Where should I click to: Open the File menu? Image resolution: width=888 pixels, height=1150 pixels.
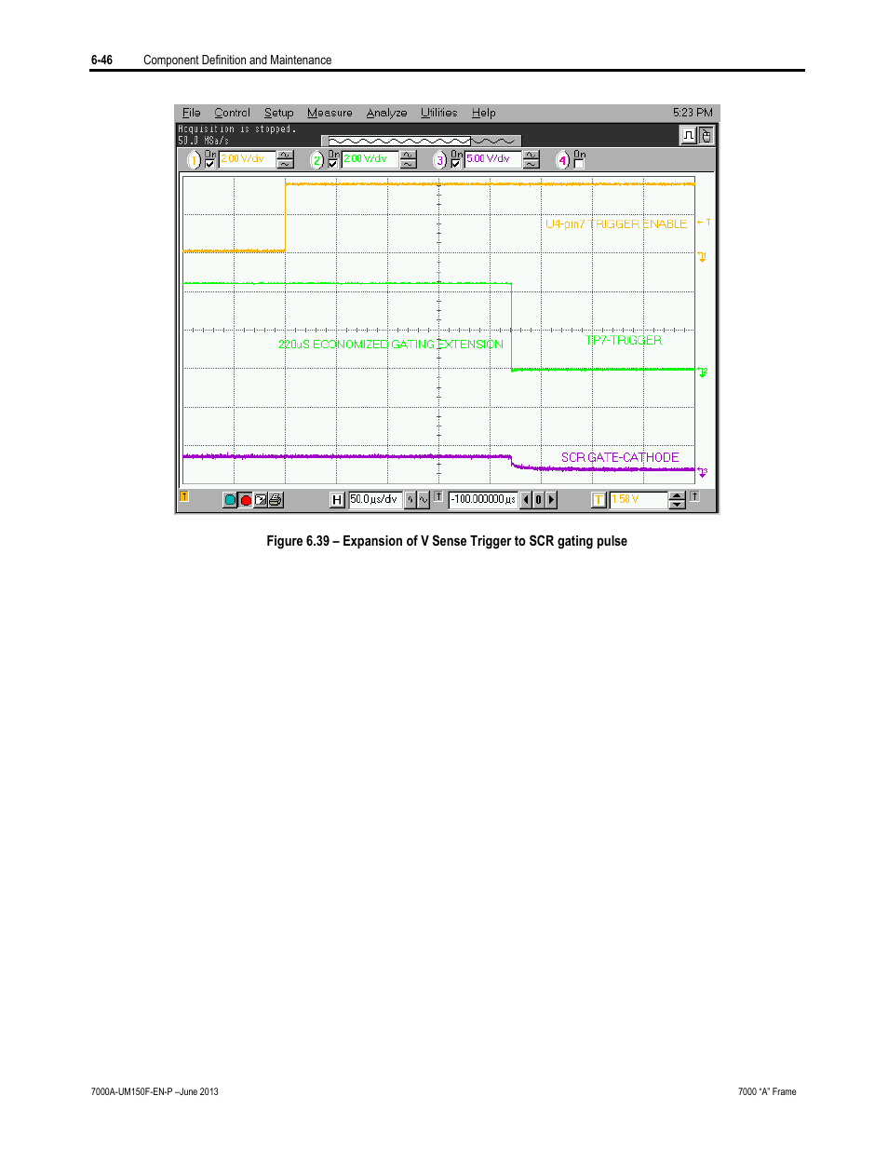(x=191, y=113)
